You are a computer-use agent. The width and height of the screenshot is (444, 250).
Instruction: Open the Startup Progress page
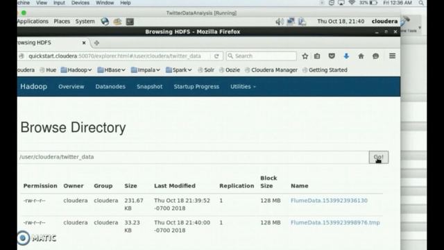196,87
